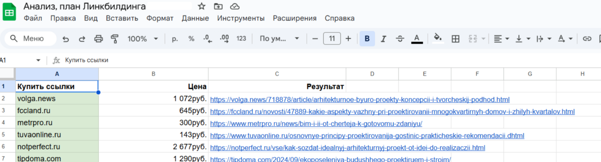Increase decimal places
The height and width of the screenshot is (162, 601).
click(x=224, y=39)
